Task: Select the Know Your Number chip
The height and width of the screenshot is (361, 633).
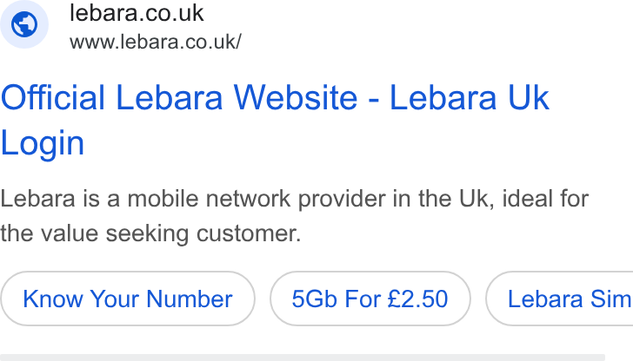Action: [128, 299]
